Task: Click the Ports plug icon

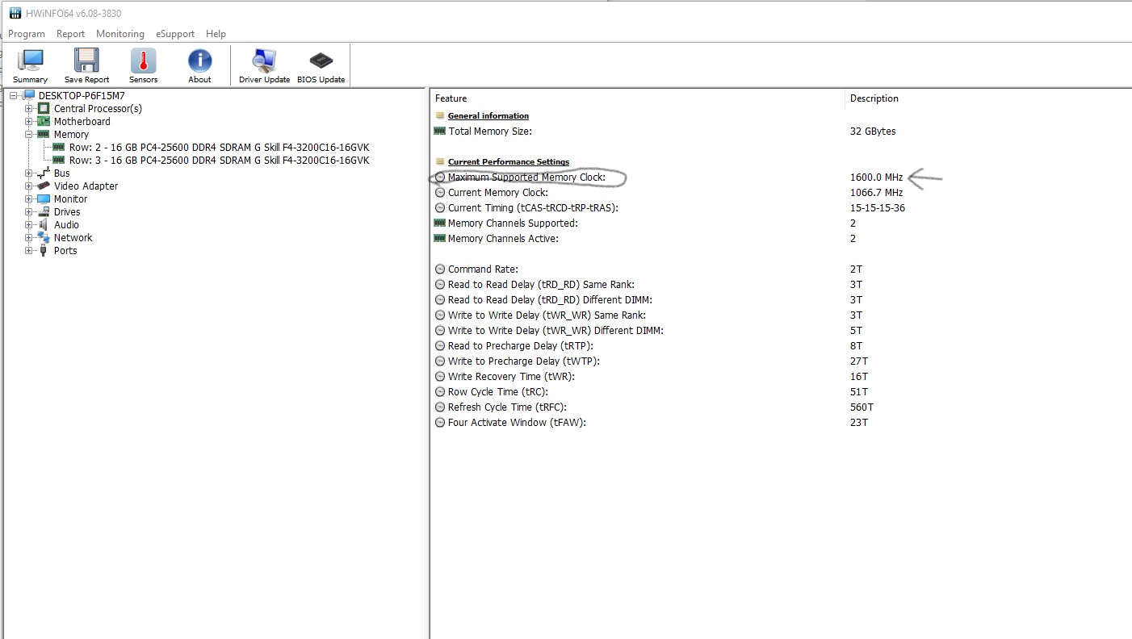Action: click(44, 250)
